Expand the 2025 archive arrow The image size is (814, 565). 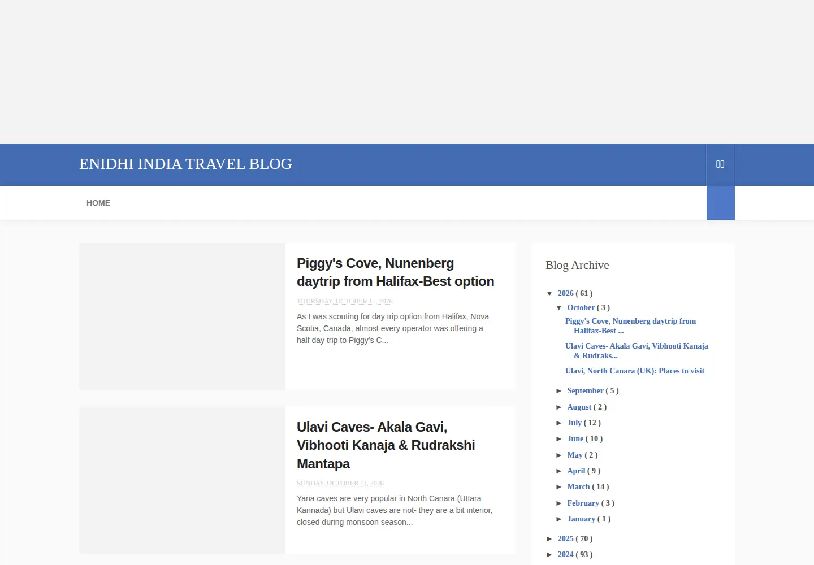point(550,538)
